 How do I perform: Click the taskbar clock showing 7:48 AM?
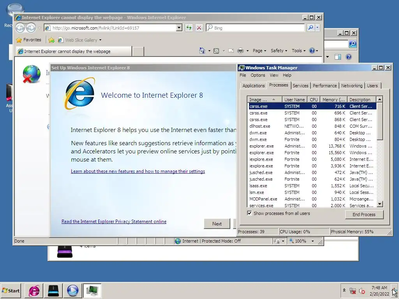pyautogui.click(x=380, y=290)
